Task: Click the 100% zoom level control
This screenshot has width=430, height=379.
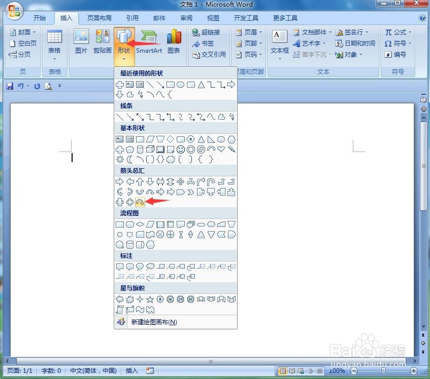Action: (337, 370)
